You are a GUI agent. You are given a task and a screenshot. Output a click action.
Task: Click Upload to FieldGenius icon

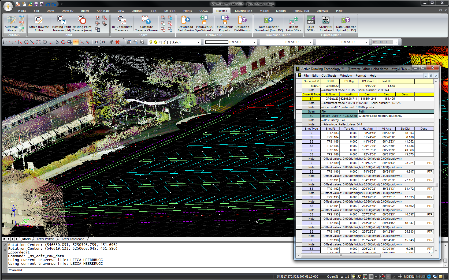click(x=242, y=24)
